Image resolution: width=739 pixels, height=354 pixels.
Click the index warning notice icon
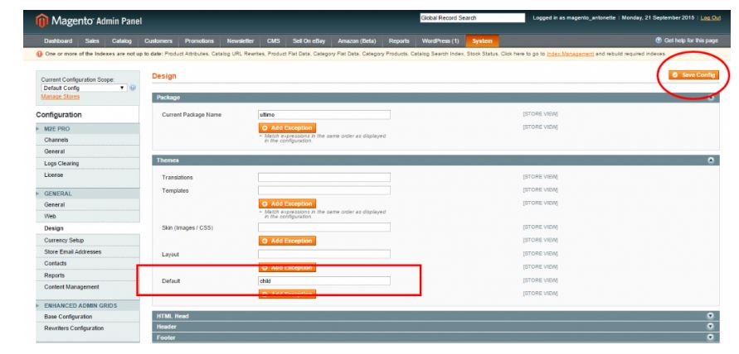click(x=7, y=53)
